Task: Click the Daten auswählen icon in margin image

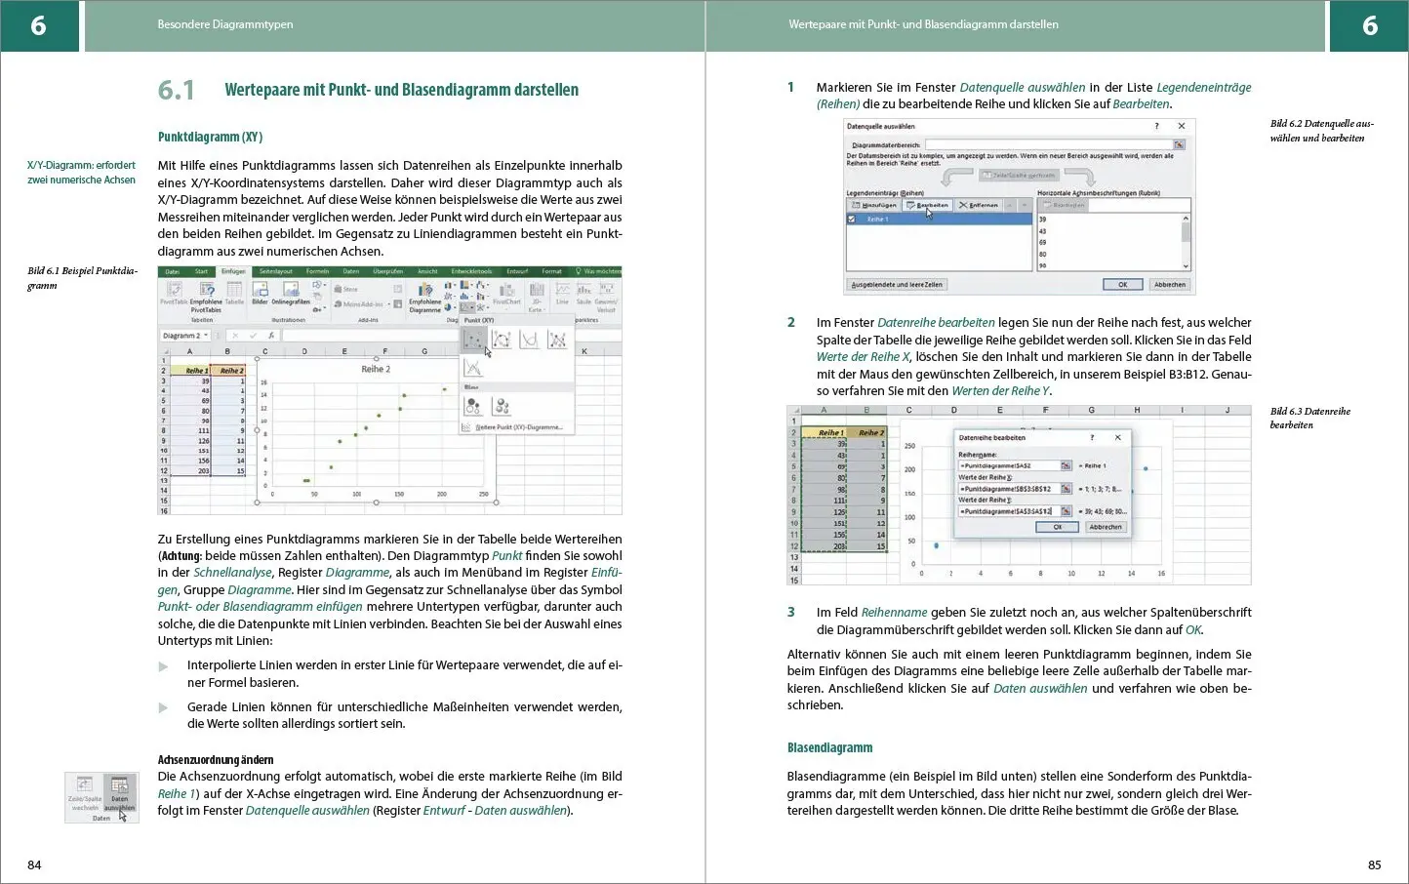Action: (120, 784)
